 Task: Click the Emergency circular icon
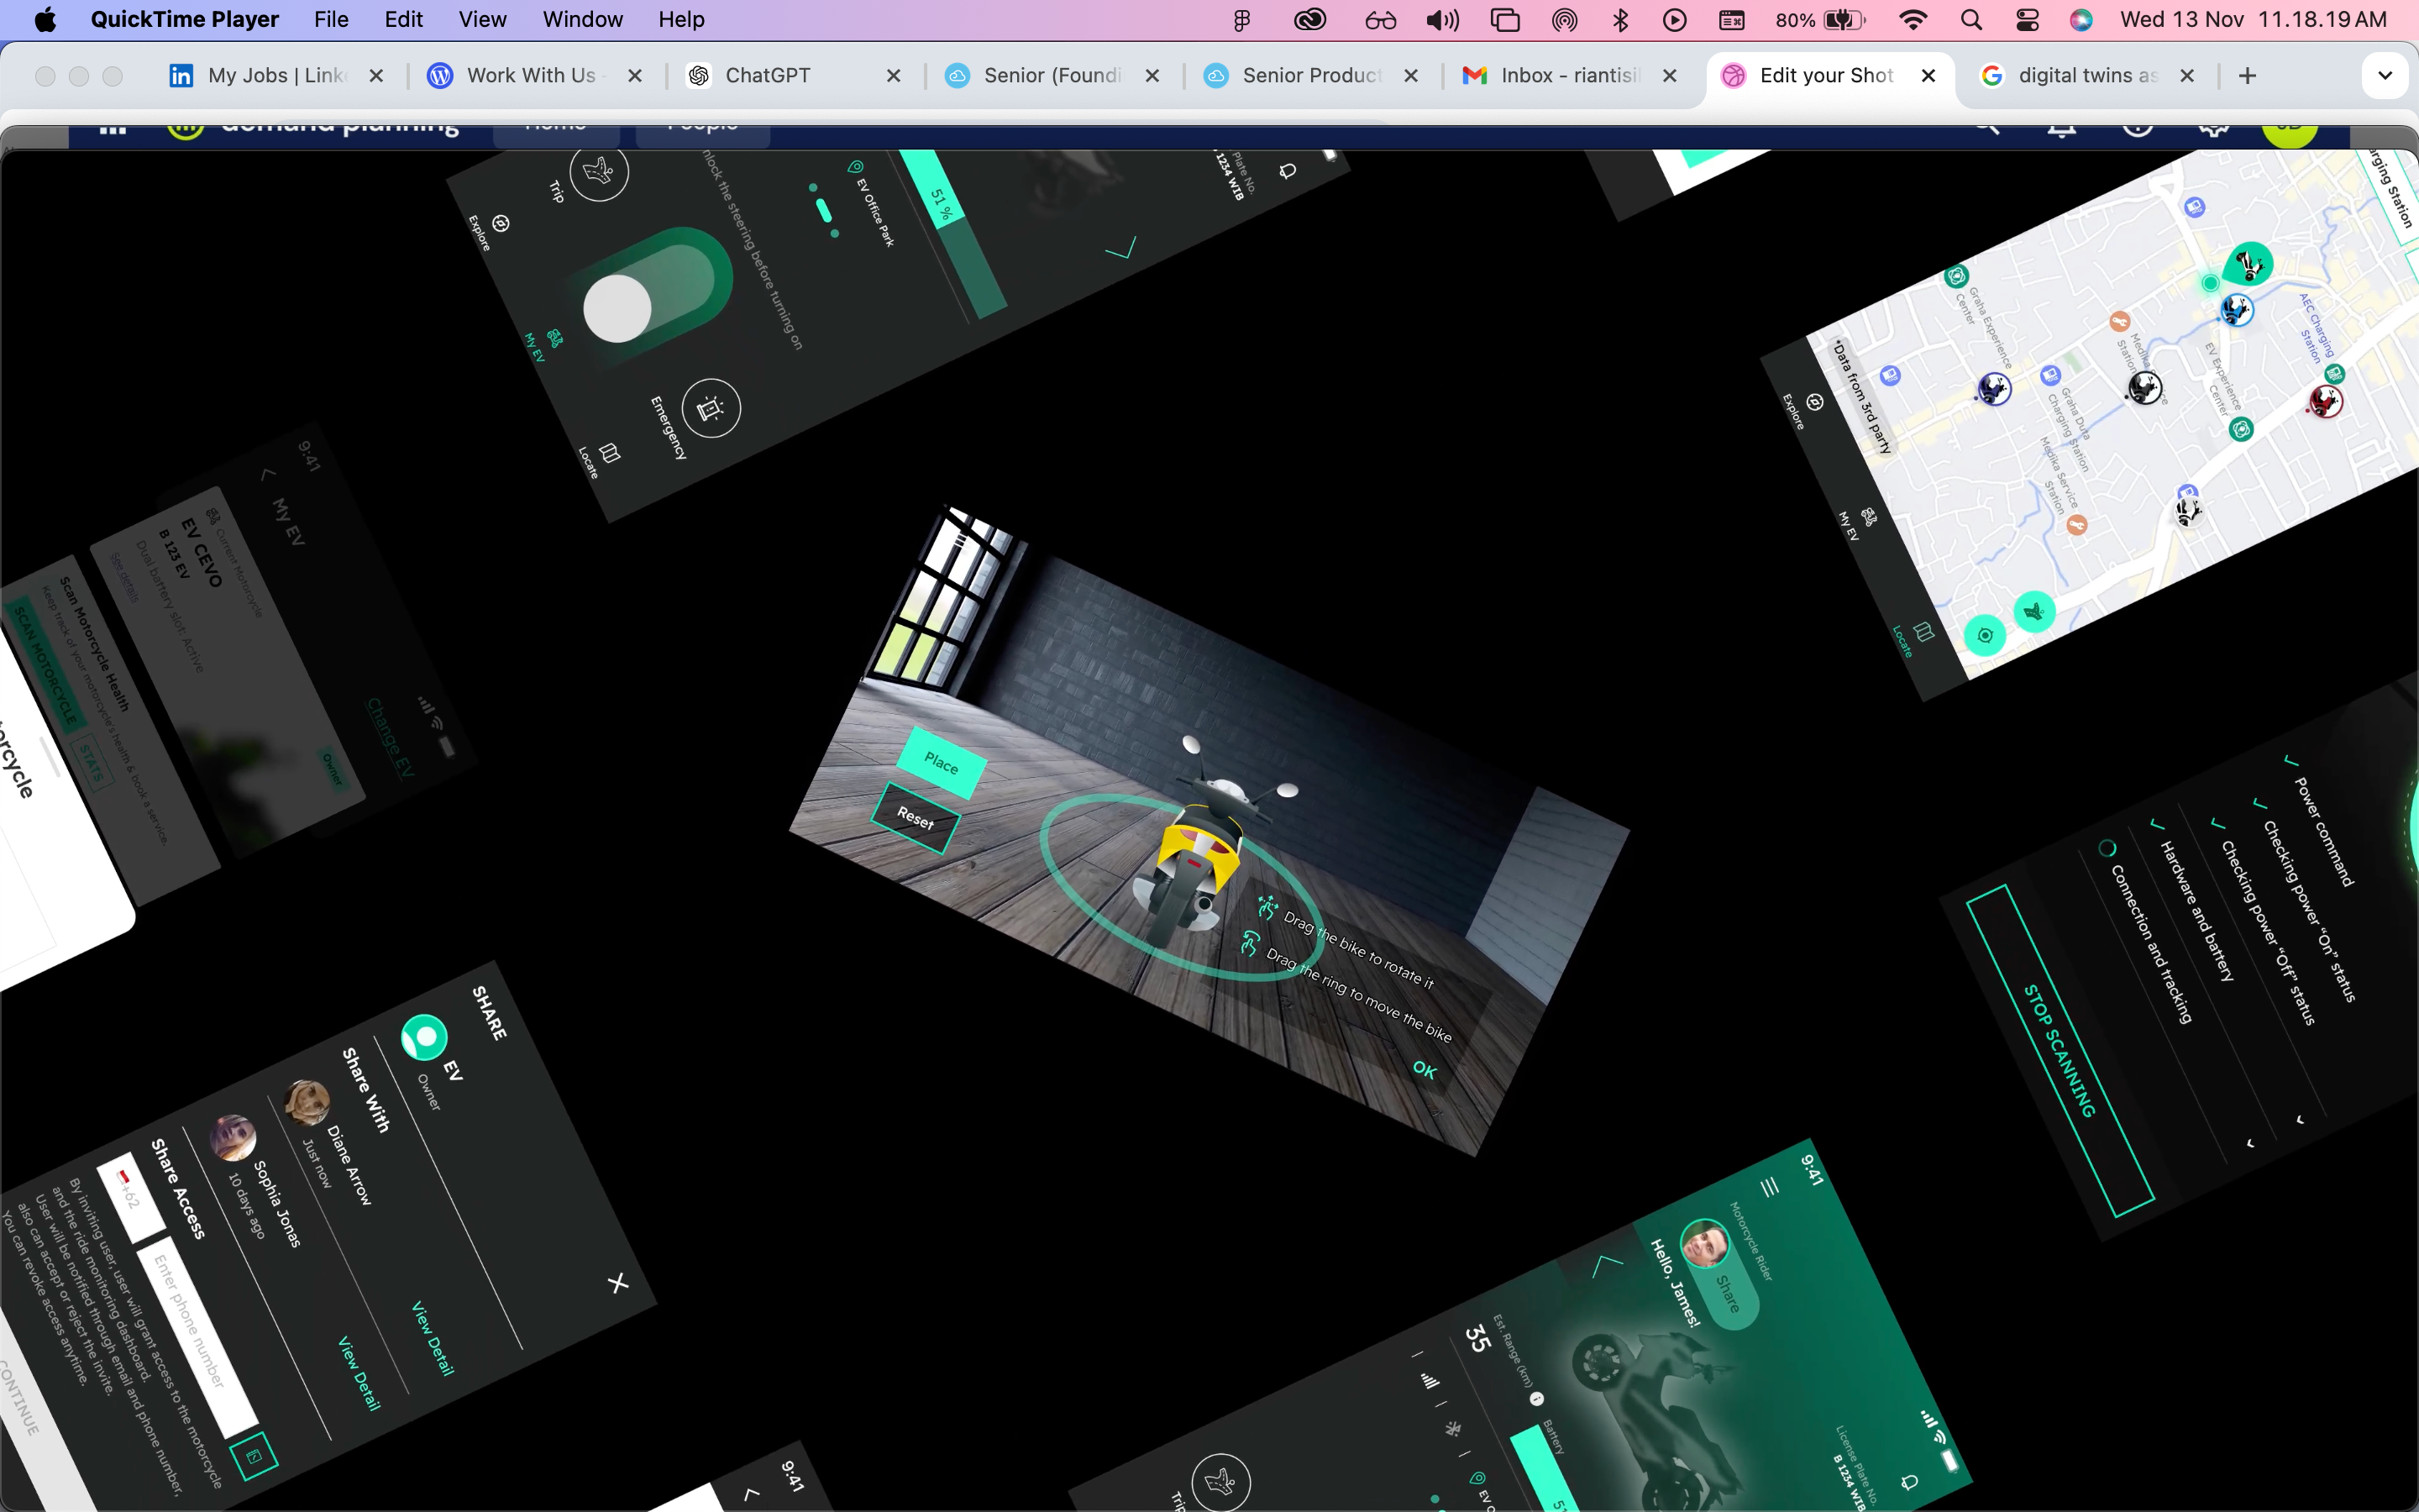point(711,408)
